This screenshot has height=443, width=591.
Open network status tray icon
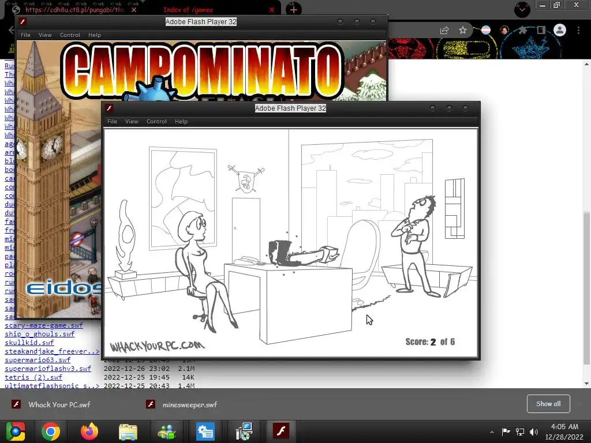(520, 431)
